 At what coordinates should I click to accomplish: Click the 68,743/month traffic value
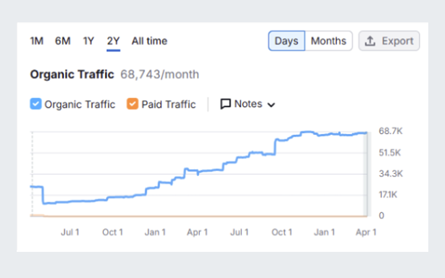tap(160, 75)
